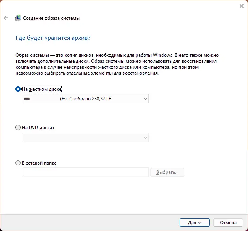Click the Создание образа системы title
This screenshot has width=248, height=231.
pos(51,18)
